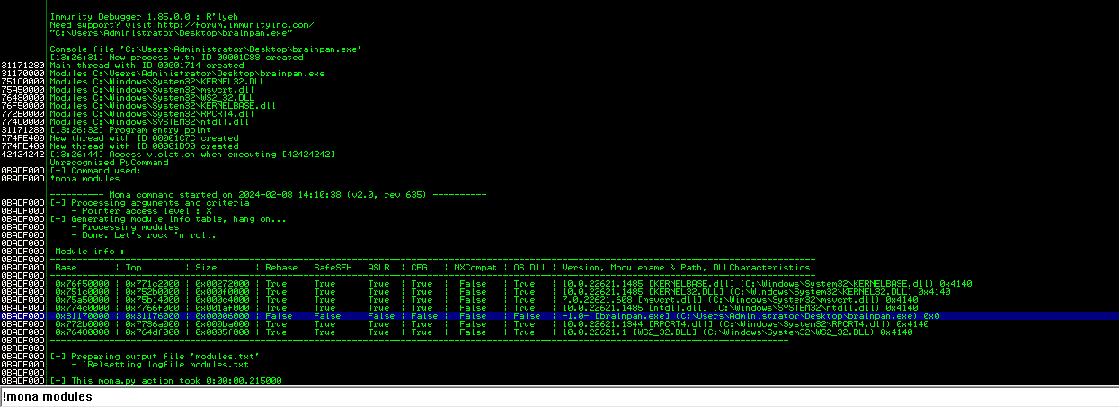Click the 'Unrecognized PyCommand' log line
The width and height of the screenshot is (1119, 407).
[x=109, y=163]
